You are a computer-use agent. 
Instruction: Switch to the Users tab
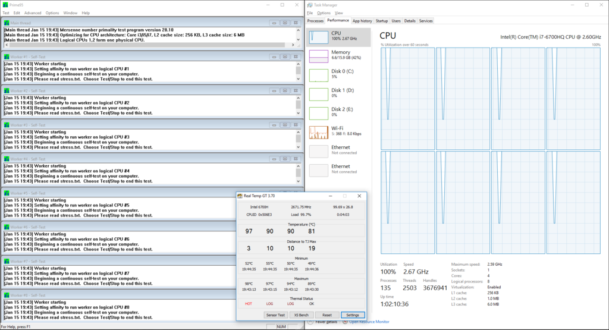[x=396, y=21]
